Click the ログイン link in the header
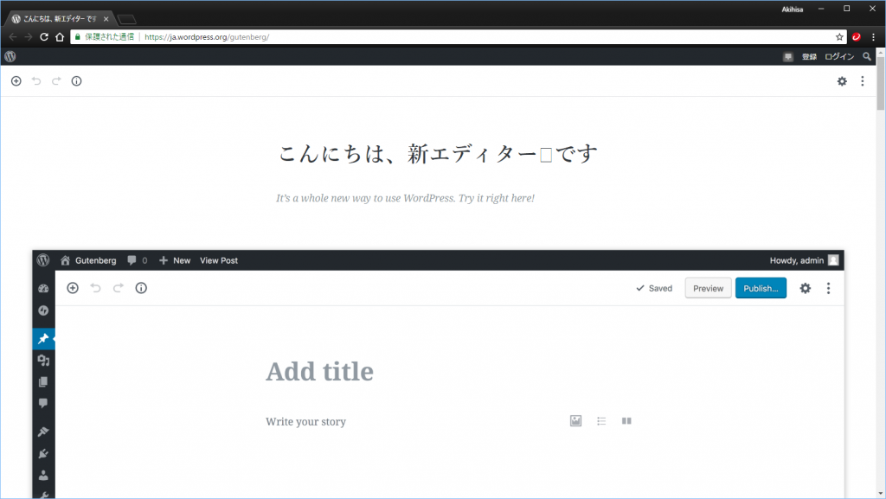The image size is (886, 499). (838, 56)
